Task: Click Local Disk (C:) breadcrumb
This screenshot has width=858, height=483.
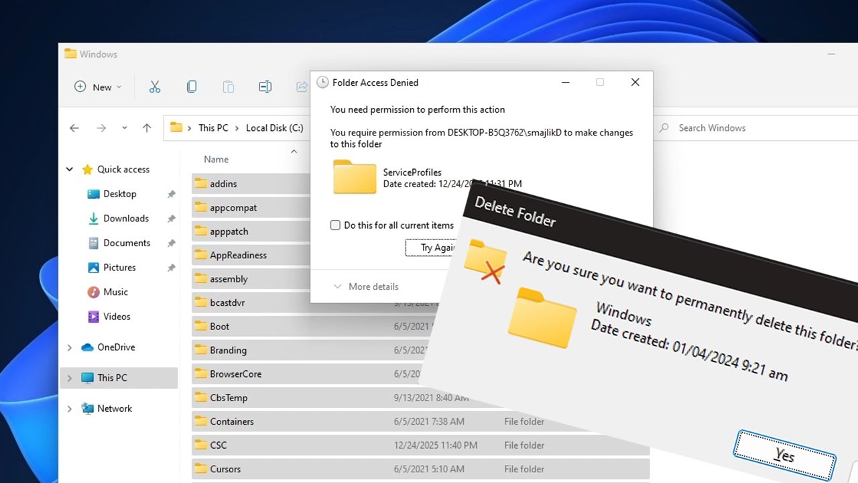Action: [275, 127]
